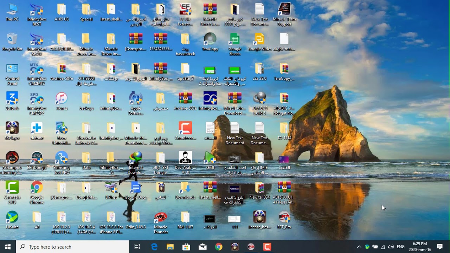This screenshot has width=450, height=253.
Task: Launch iTunes from the desktop
Action: pos(62,101)
